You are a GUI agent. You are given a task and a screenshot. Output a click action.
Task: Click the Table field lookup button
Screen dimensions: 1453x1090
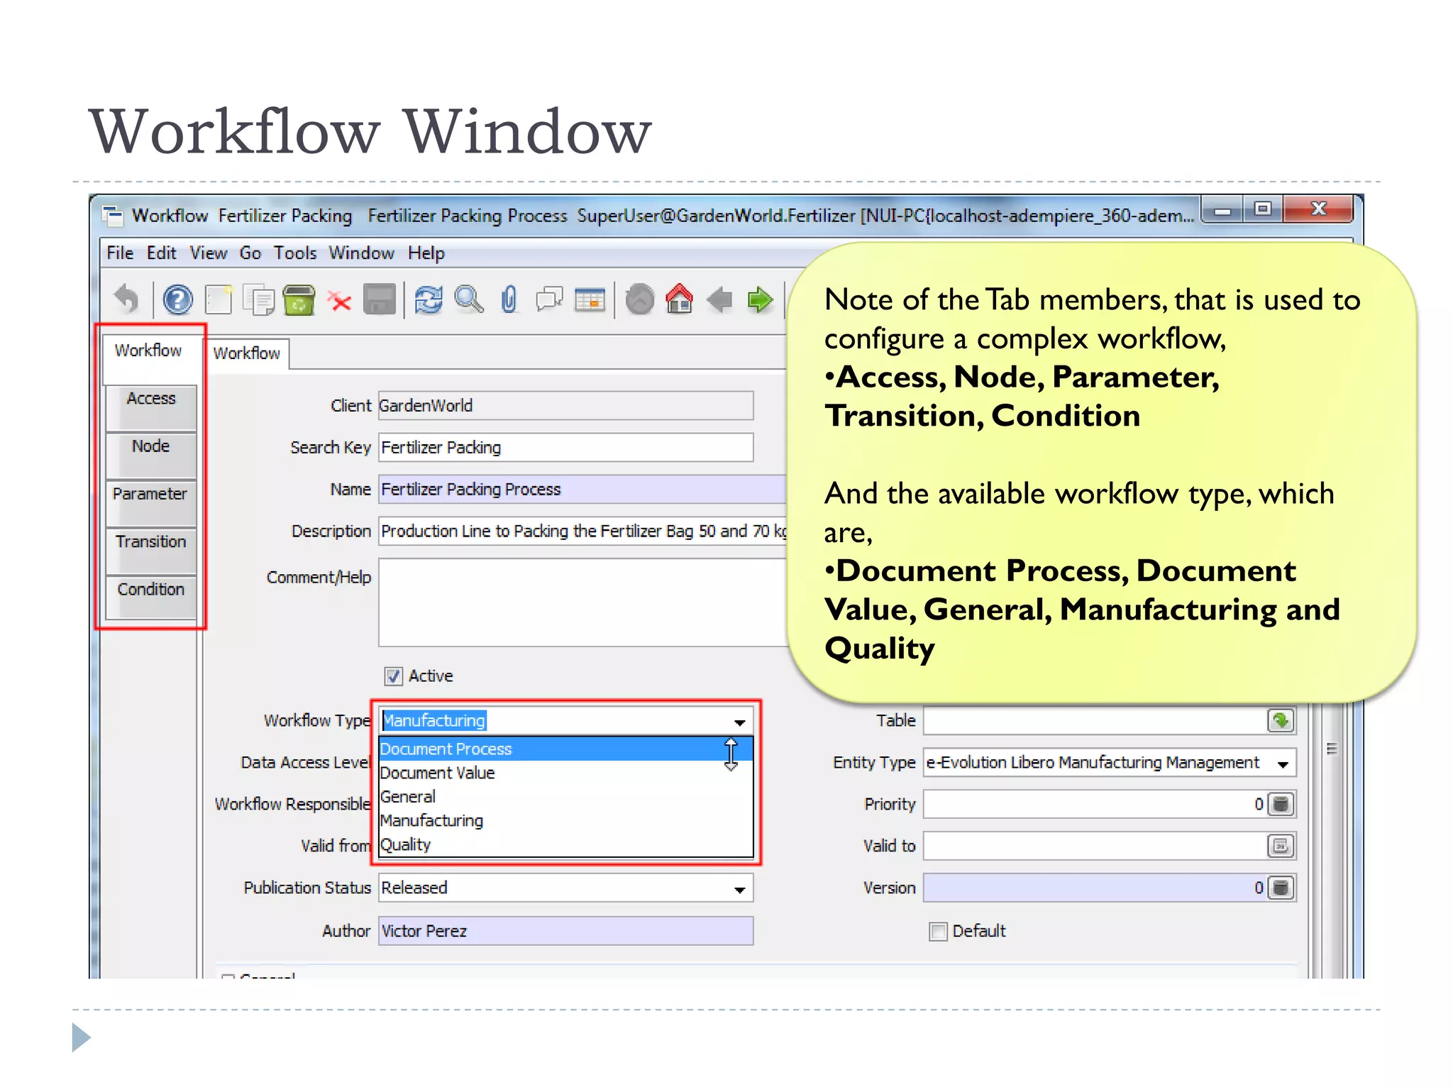(x=1281, y=721)
